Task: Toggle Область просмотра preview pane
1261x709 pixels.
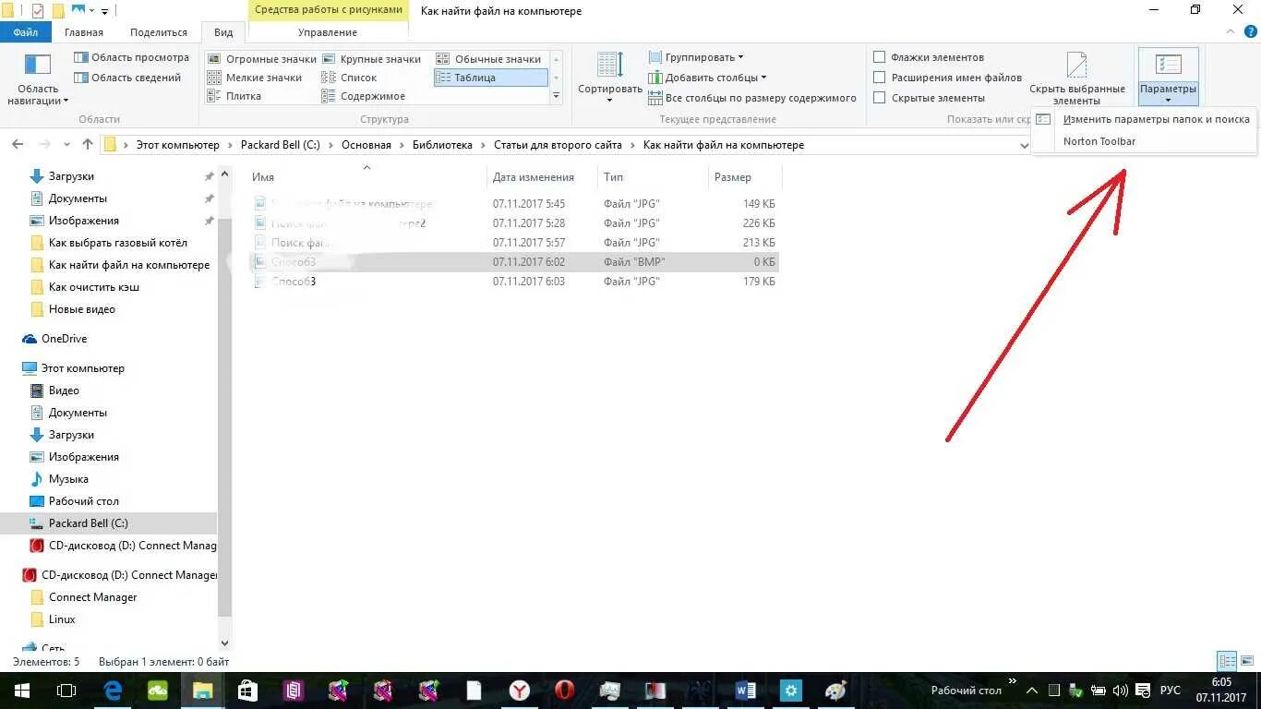Action: tap(131, 57)
